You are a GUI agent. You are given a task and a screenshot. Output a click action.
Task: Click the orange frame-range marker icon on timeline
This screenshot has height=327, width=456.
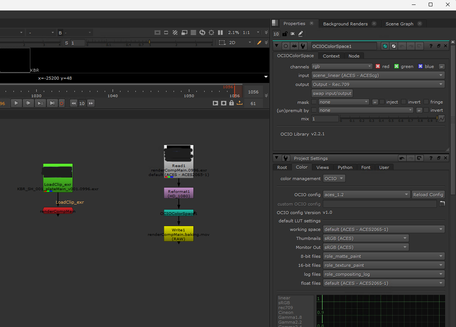239,103
